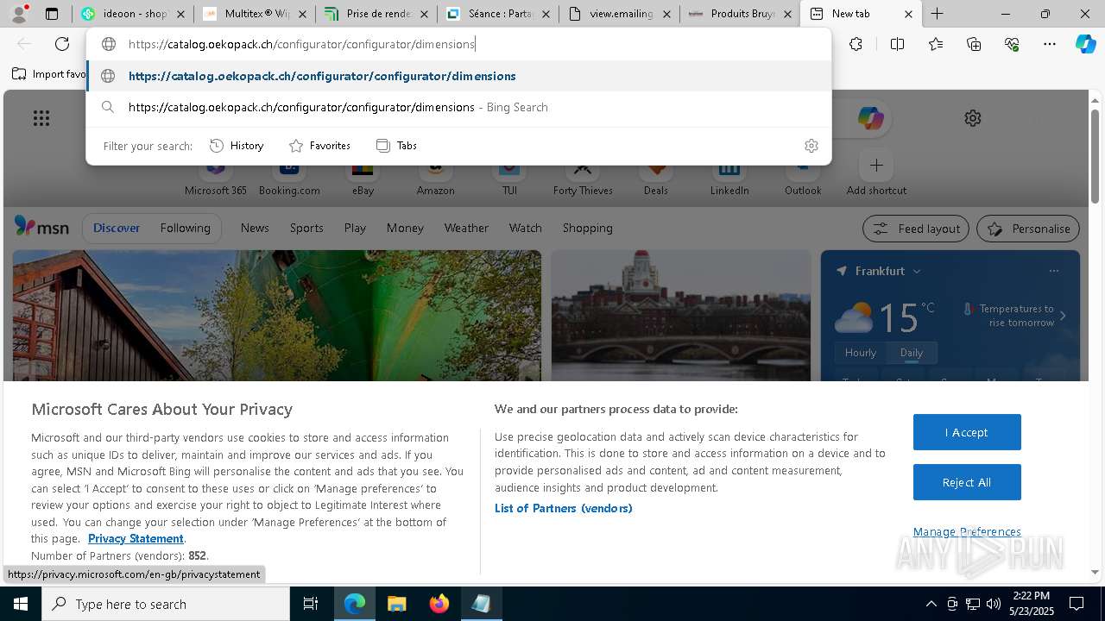The height and width of the screenshot is (621, 1105).
Task: Open File Explorer from the taskbar
Action: (x=396, y=604)
